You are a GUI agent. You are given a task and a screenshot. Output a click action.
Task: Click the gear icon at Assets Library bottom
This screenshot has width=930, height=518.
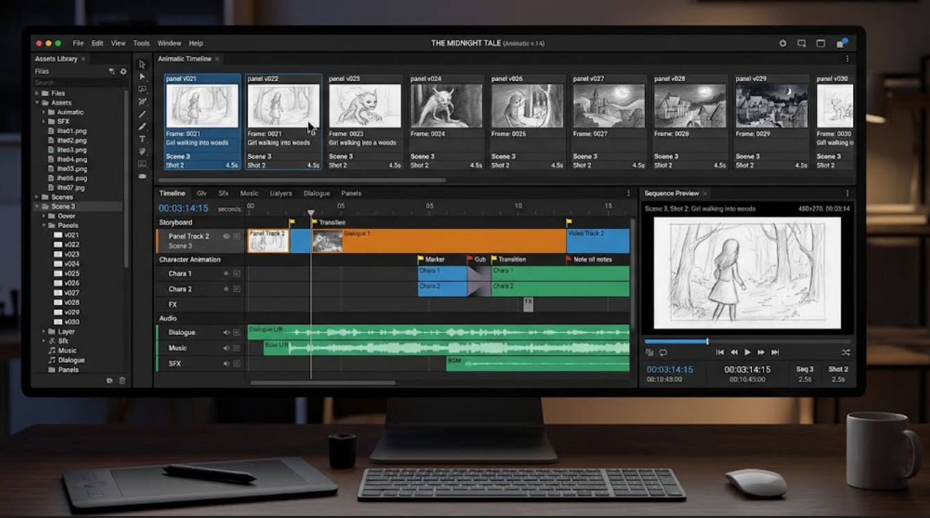click(110, 381)
